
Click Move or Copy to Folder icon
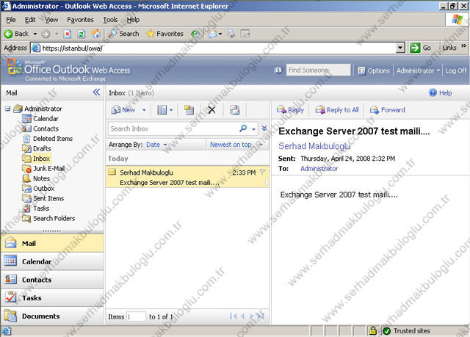(x=189, y=110)
